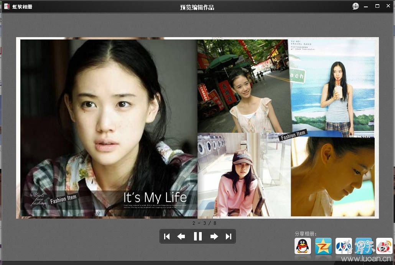The width and height of the screenshot is (395, 265).
Task: Go to the previous album page
Action: (181, 237)
